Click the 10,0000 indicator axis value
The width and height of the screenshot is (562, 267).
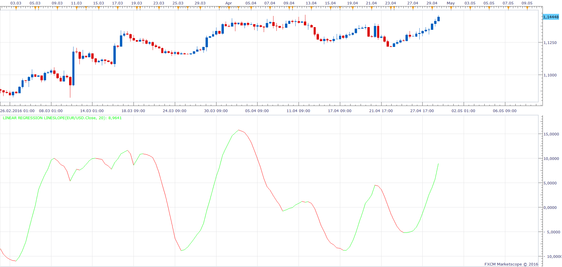click(x=551, y=158)
